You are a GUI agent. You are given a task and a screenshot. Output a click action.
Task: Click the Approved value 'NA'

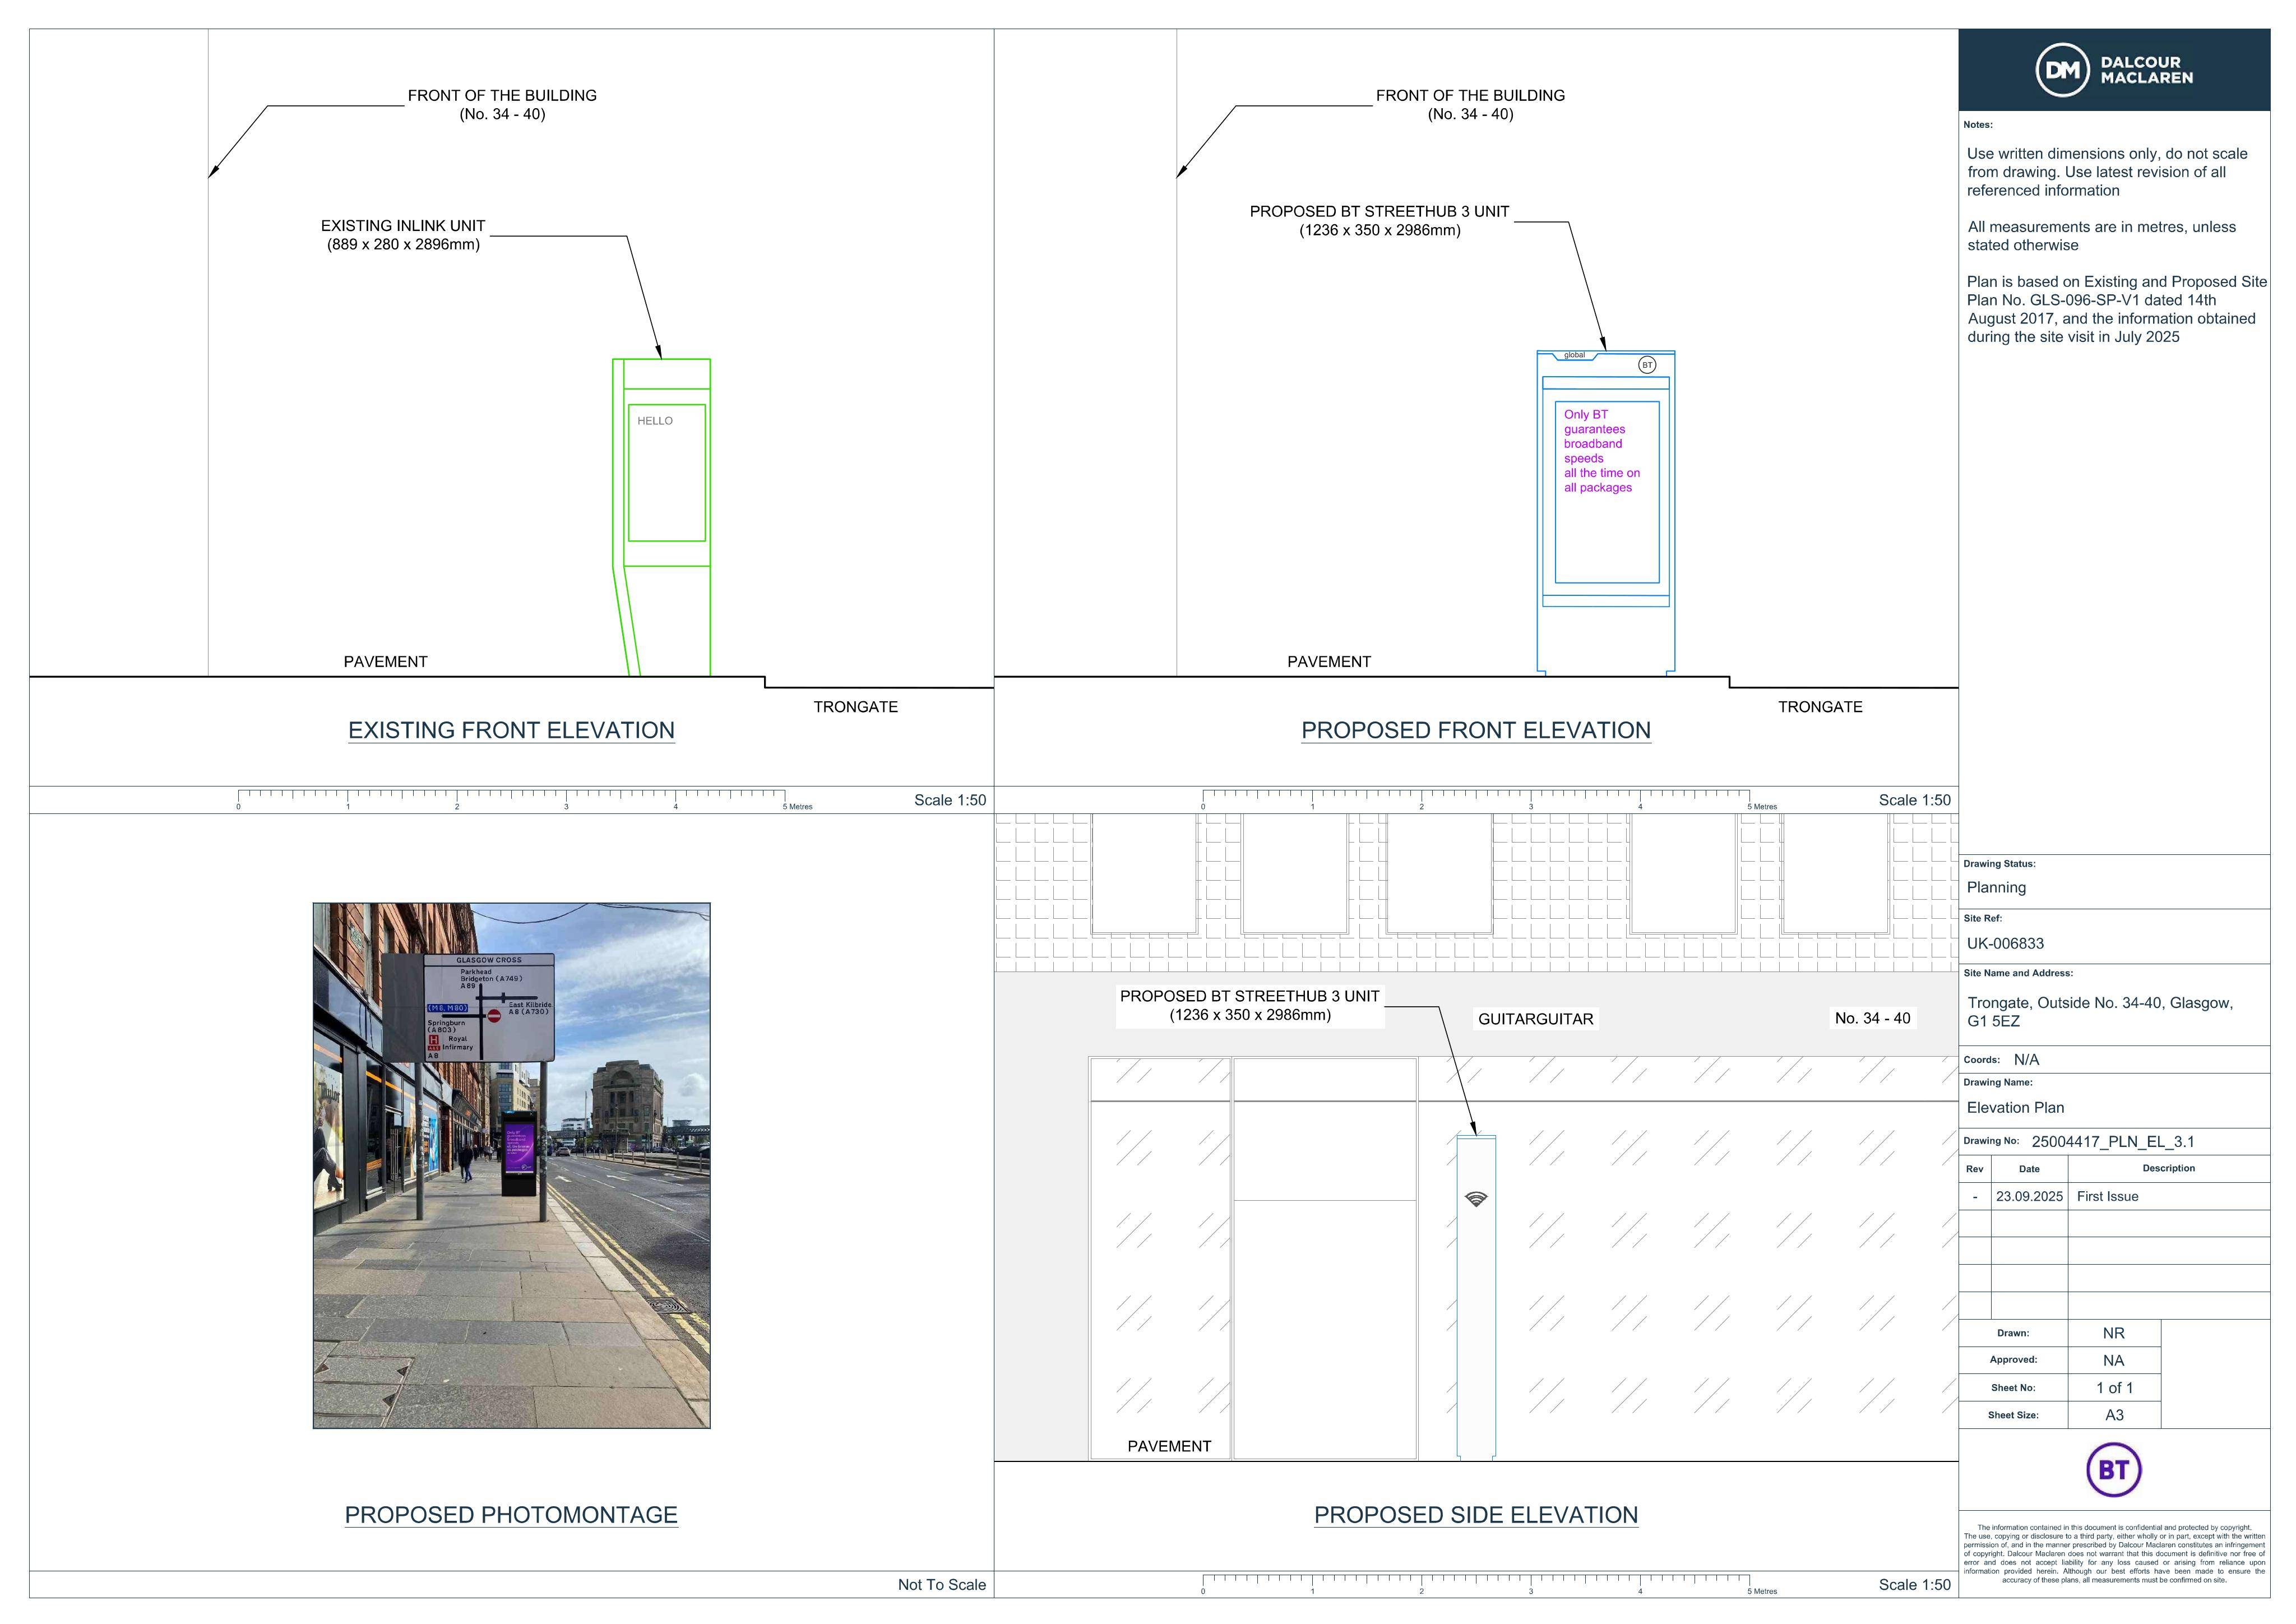pos(2113,1360)
